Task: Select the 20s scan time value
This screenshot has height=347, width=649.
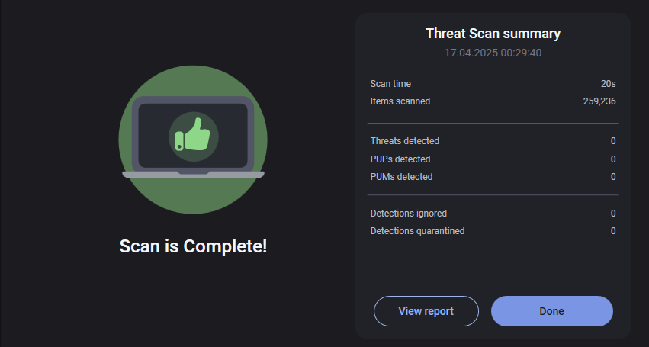Action: pos(608,84)
